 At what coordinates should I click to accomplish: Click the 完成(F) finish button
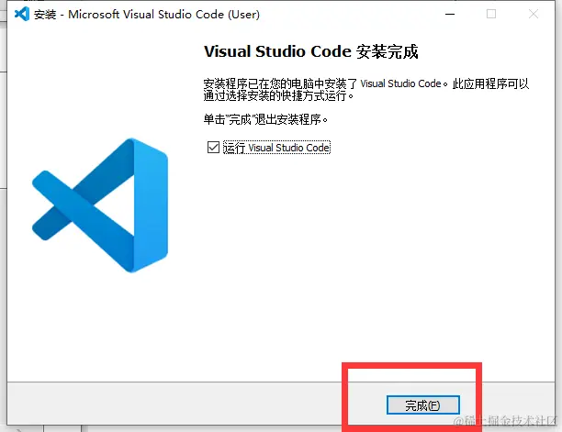pyautogui.click(x=423, y=405)
